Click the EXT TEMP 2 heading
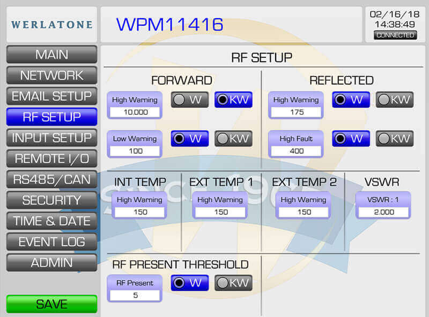Screen dimensions: 429x317 [x=304, y=182]
